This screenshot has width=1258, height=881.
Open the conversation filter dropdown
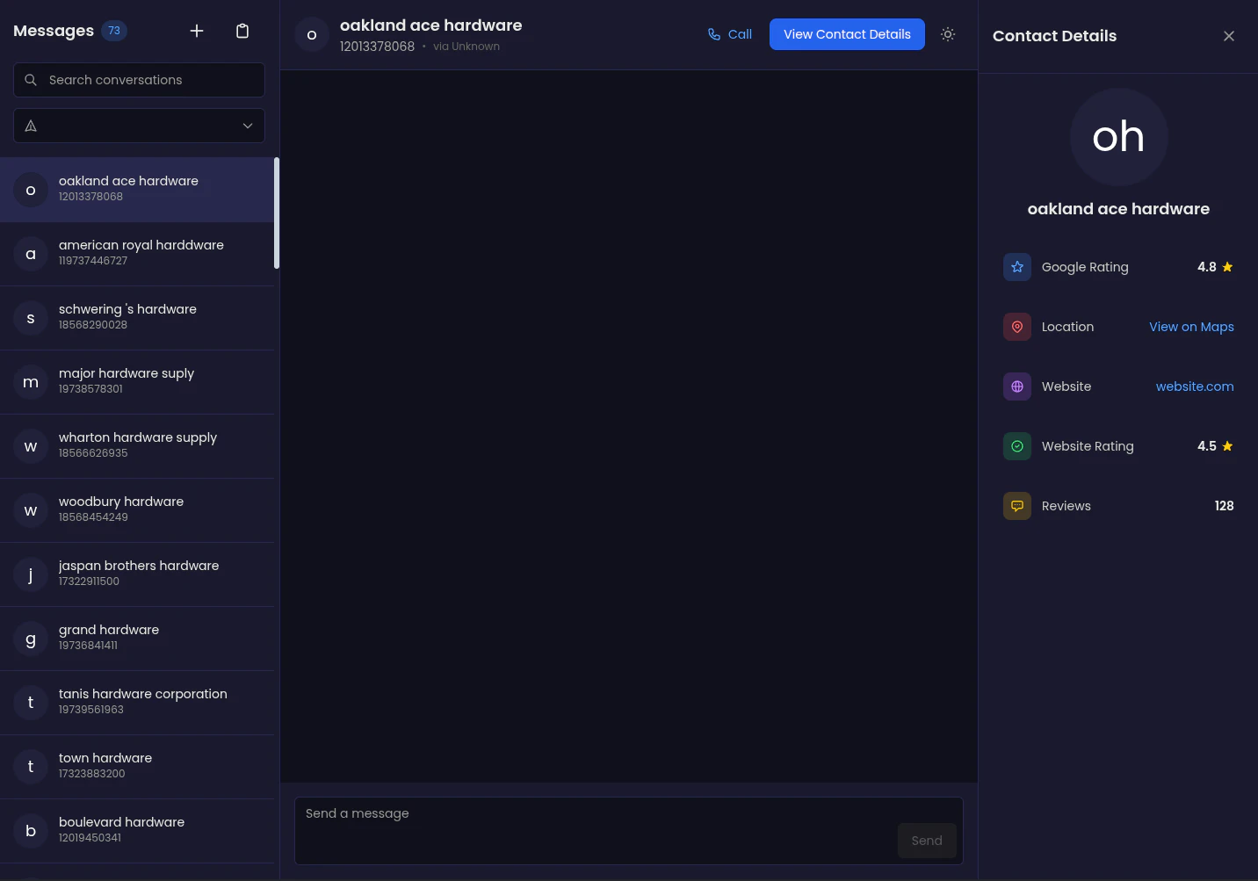(248, 126)
